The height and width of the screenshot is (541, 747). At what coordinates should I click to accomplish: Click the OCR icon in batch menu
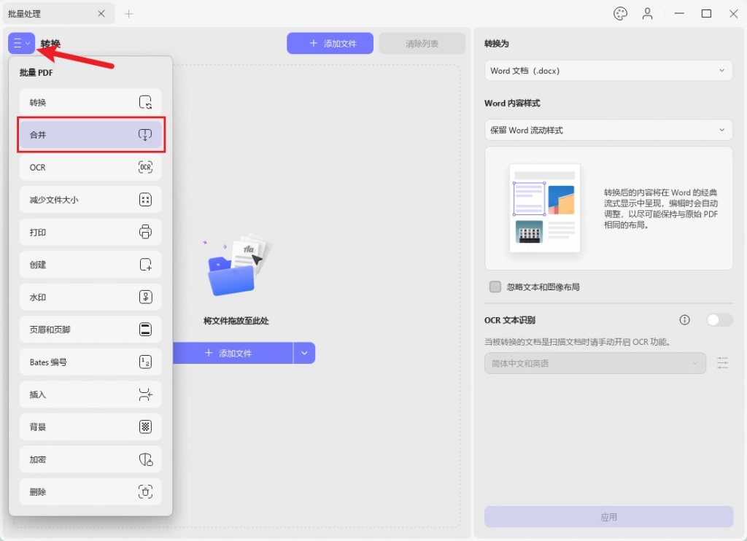[145, 167]
